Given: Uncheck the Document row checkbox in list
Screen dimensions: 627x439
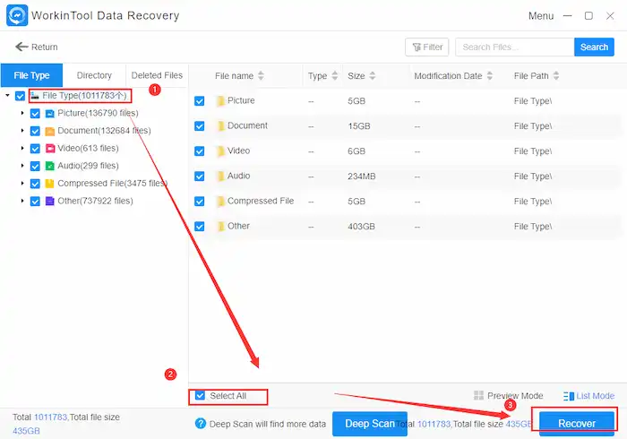Looking at the screenshot, I should point(200,126).
